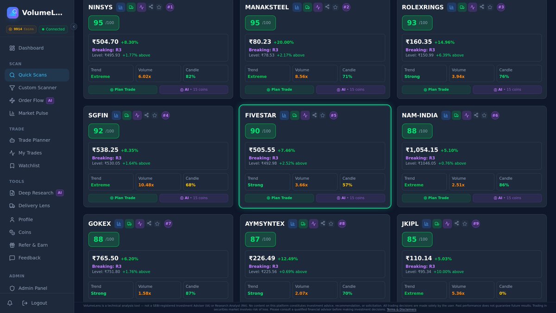Click Plan Trade on FIVESTAR card
556x313 pixels.
[x=279, y=198]
